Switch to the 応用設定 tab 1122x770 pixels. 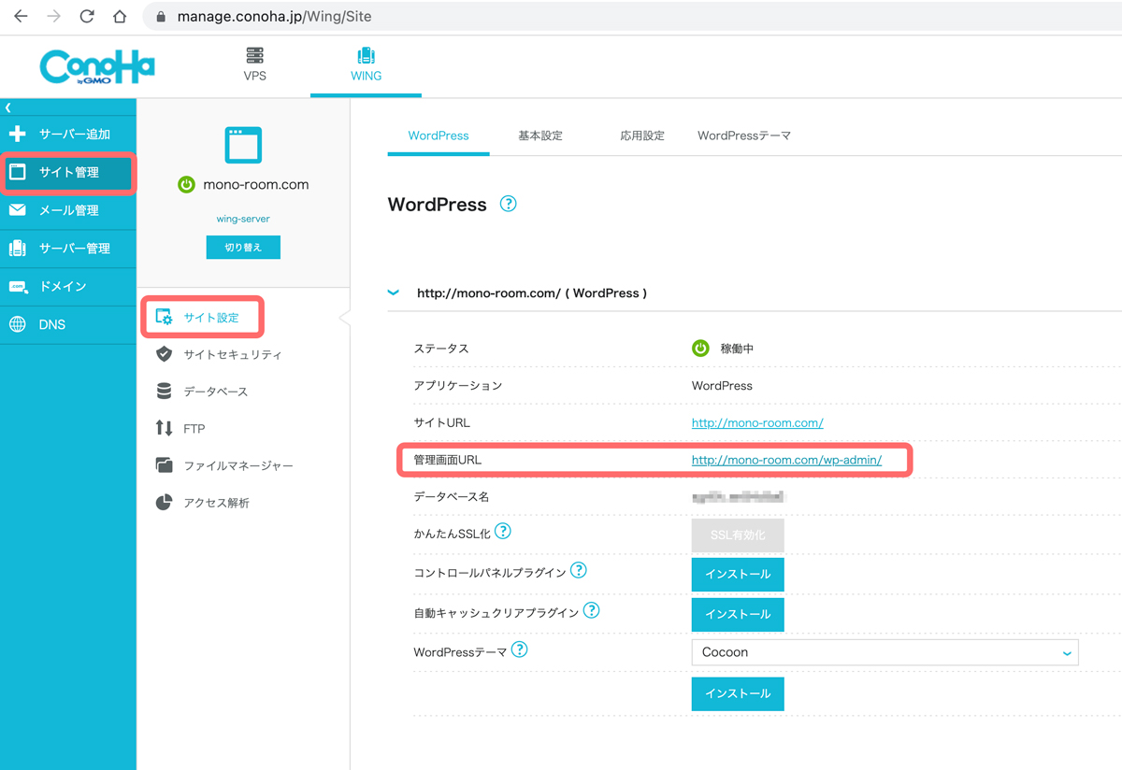642,135
